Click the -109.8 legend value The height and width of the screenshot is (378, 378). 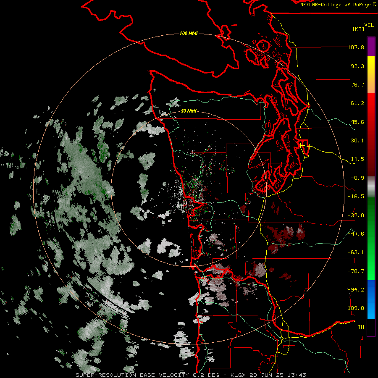[354, 308]
